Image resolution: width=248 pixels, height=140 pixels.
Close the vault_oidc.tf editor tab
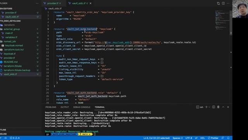[90, 3]
